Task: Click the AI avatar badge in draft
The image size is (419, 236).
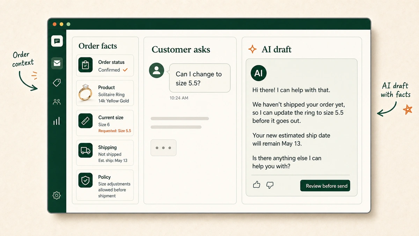Action: tap(259, 73)
